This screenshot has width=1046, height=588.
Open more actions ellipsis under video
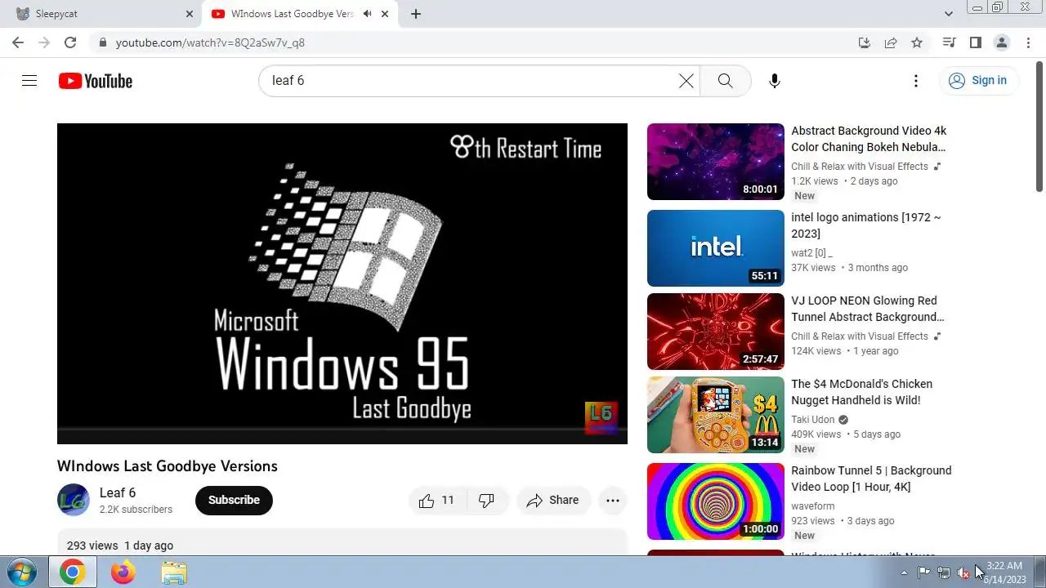(613, 501)
